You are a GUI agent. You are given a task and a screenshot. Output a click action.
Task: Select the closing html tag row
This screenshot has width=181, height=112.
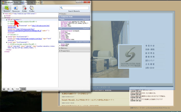pyautogui.click(x=7, y=52)
